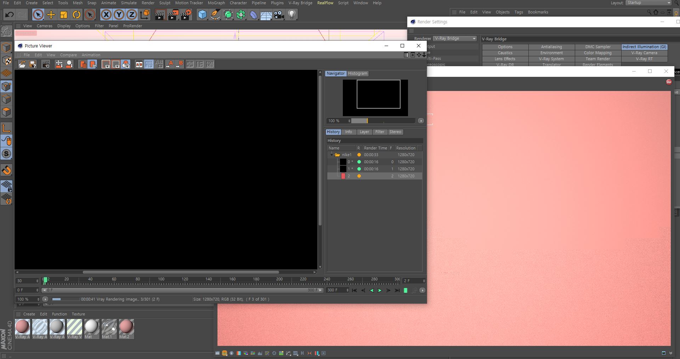680x359 pixels.
Task: Open the V-Ray Bridge menu
Action: tap(300, 3)
